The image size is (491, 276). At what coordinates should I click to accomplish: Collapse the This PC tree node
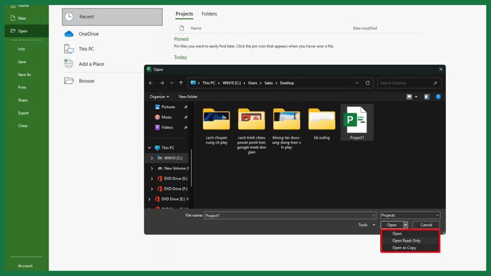149,148
